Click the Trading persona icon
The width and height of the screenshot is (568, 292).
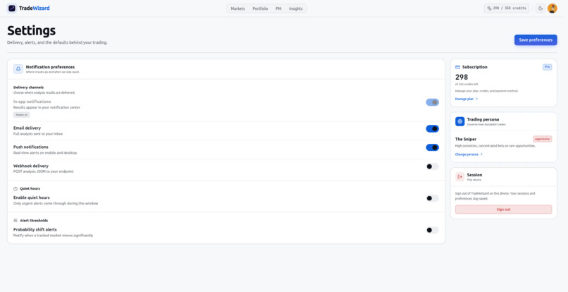coord(459,121)
